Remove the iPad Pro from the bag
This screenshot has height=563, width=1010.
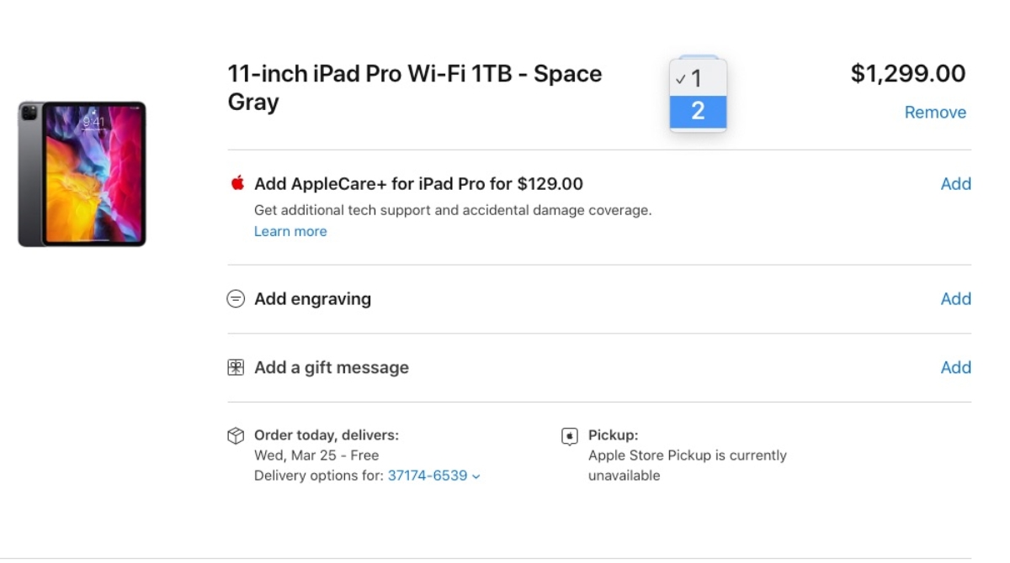point(935,113)
